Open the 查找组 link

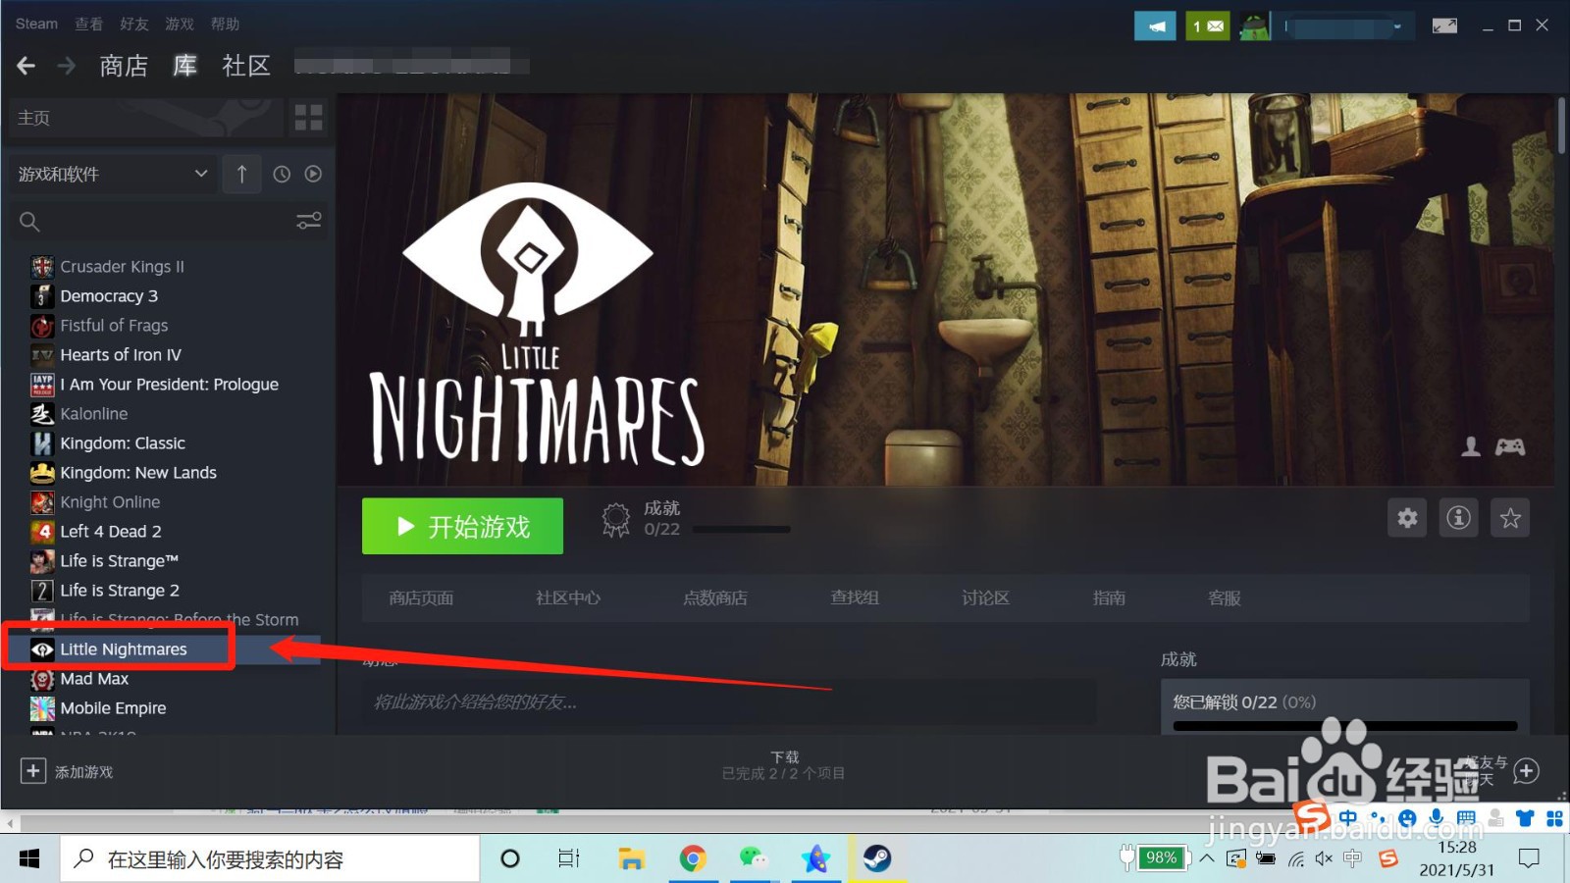855,597
